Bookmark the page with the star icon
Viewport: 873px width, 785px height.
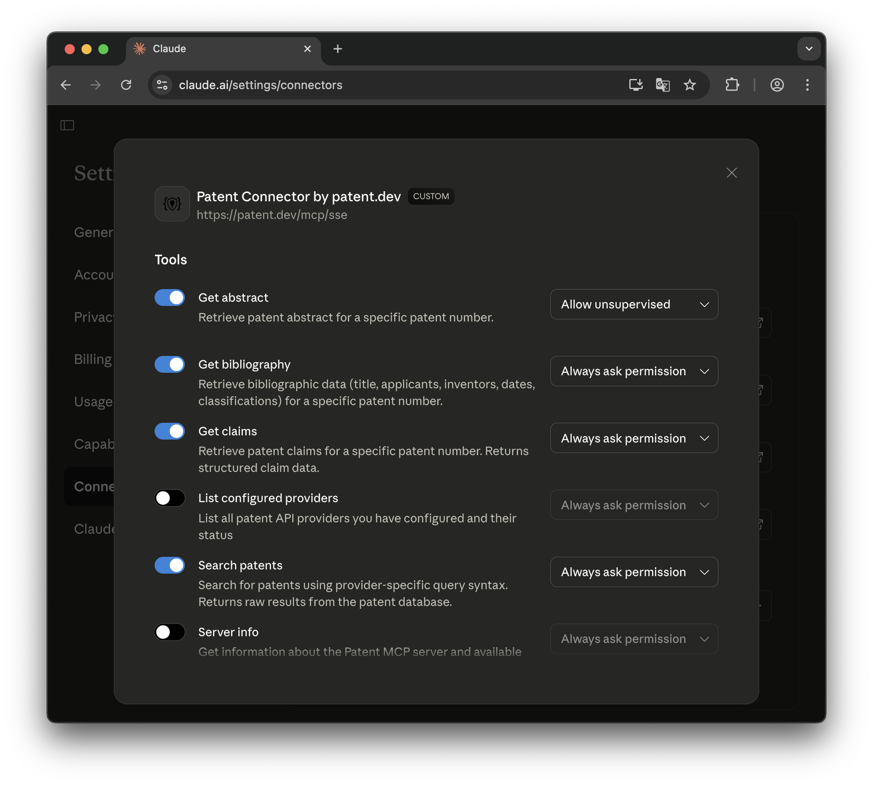(689, 85)
